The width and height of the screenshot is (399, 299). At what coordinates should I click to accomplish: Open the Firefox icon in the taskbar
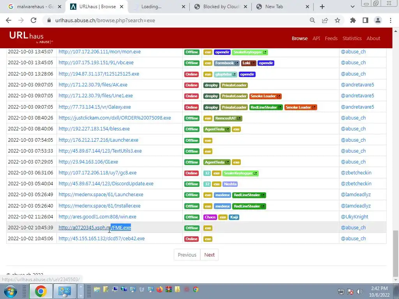tap(159, 289)
